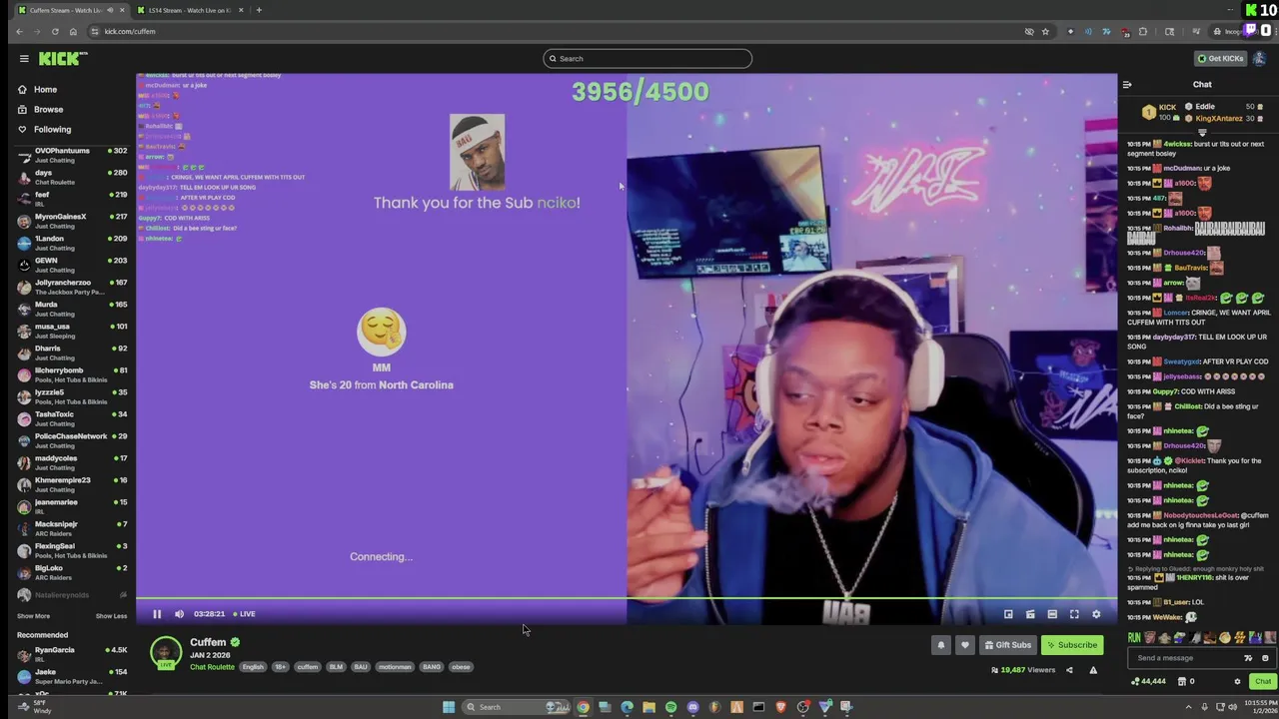The width and height of the screenshot is (1279, 719).
Task: Toggle theater mode on video player
Action: click(1052, 614)
